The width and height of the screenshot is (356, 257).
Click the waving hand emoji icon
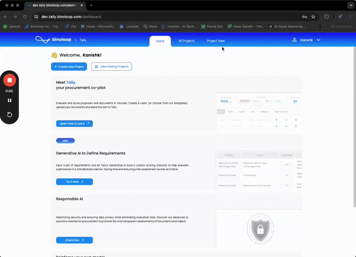coord(54,55)
